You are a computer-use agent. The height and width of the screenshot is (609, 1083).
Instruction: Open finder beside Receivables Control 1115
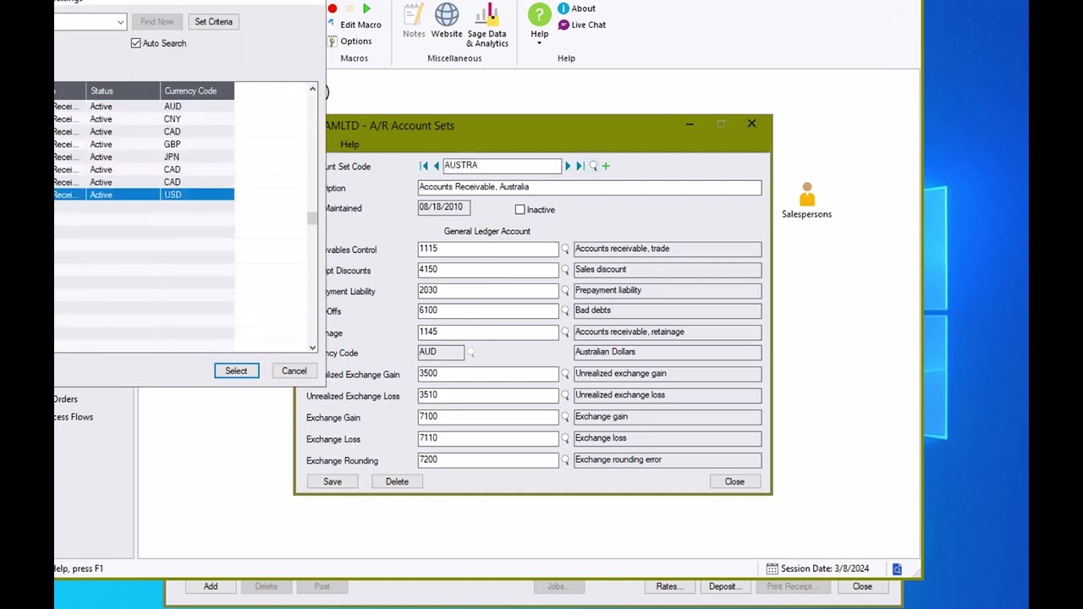(x=565, y=250)
